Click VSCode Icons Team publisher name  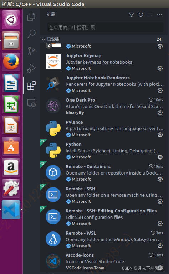[85, 268]
